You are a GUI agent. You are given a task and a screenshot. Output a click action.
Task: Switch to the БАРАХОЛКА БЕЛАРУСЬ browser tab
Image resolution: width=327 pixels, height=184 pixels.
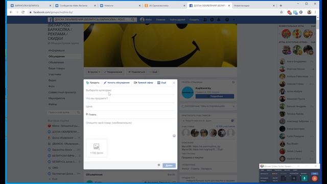[31, 6]
